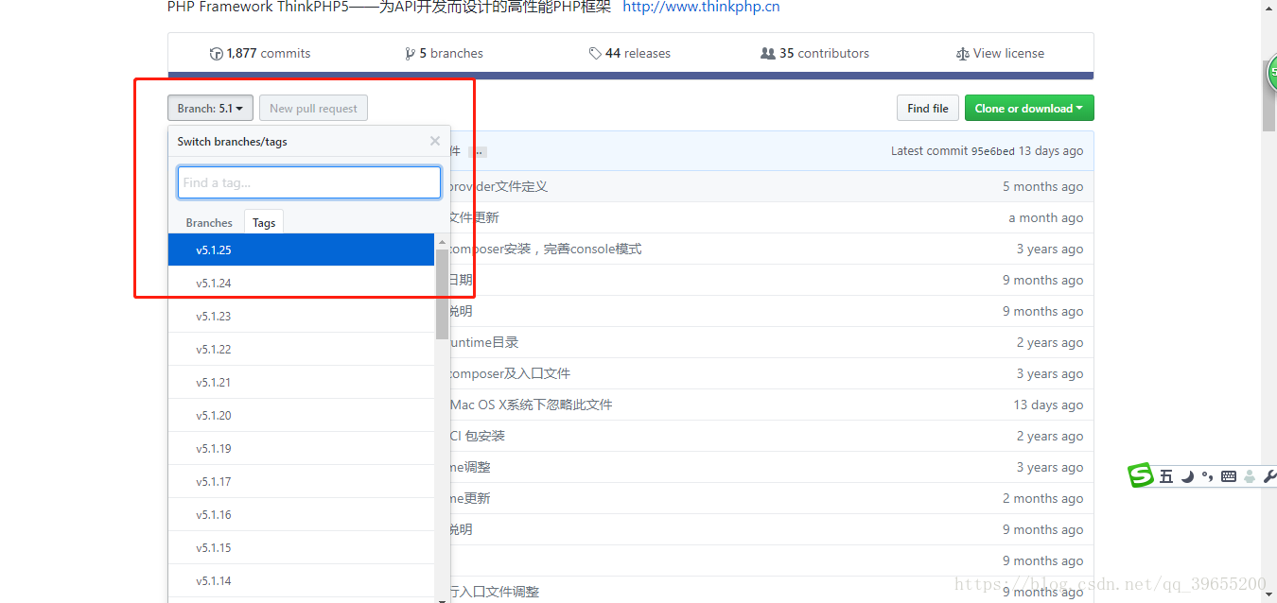The width and height of the screenshot is (1277, 603).
Task: Open the http://www.thinkphp.cn link
Action: (701, 7)
